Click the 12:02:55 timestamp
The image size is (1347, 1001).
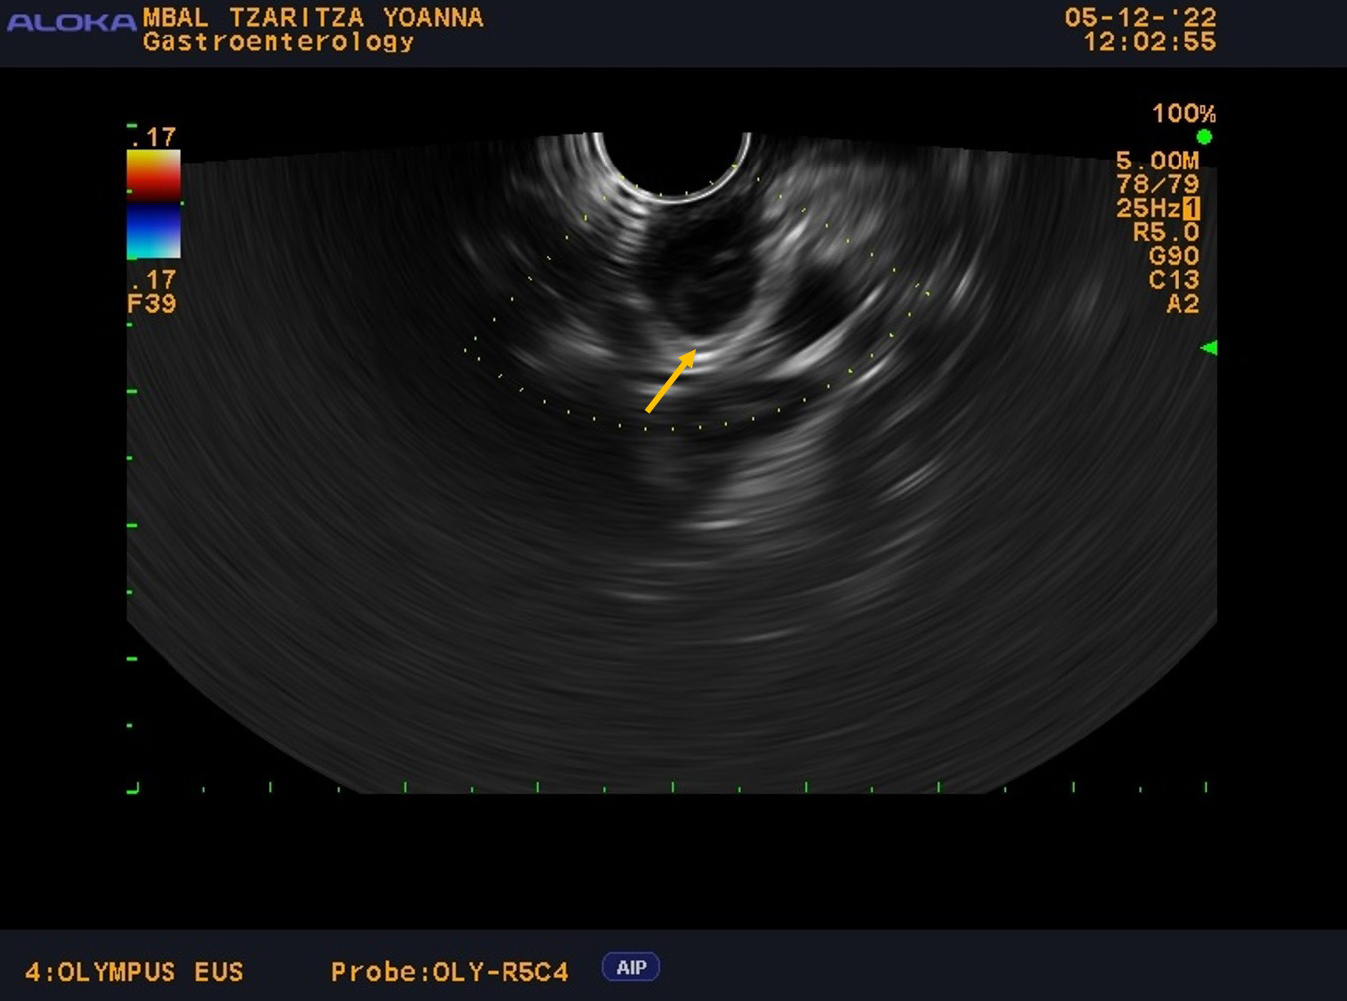point(1150,42)
